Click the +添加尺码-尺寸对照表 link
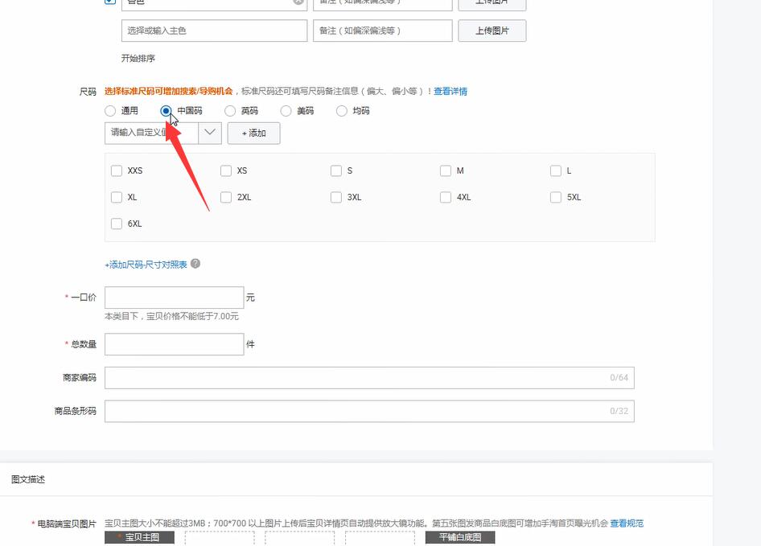761x546 pixels. point(146,265)
